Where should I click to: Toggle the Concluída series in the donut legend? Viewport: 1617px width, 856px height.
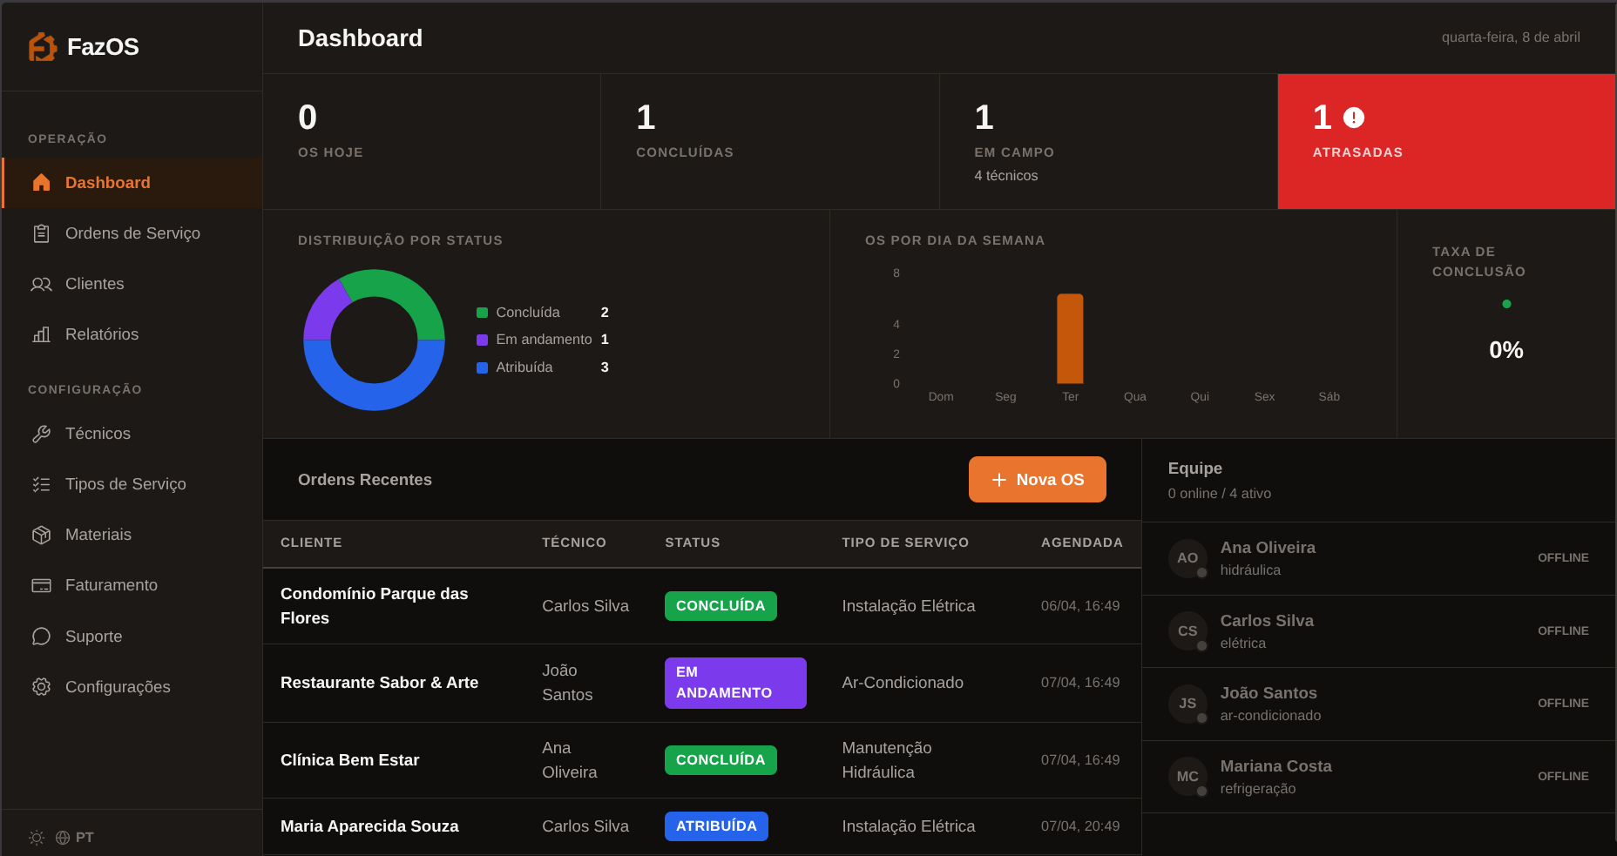(x=482, y=312)
